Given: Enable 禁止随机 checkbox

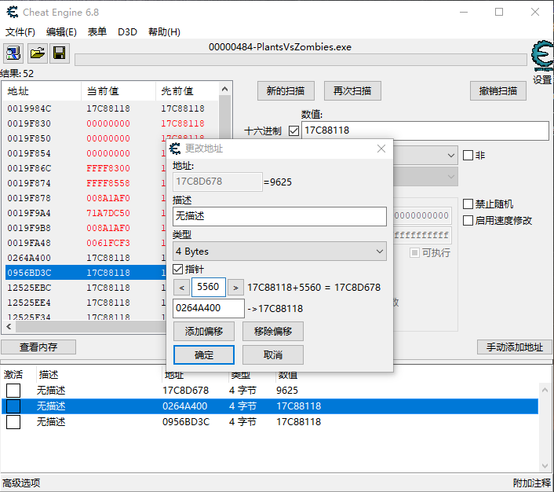Looking at the screenshot, I should (x=468, y=204).
